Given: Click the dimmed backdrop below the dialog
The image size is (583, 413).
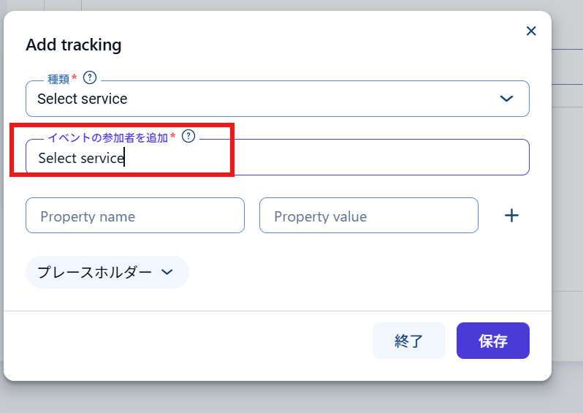Looking at the screenshot, I should tap(292, 398).
